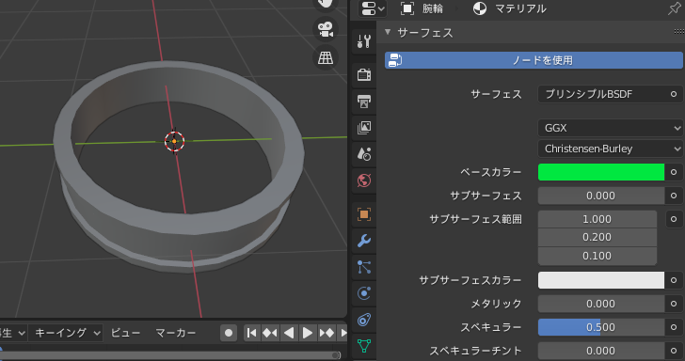Image resolution: width=685 pixels, height=361 pixels.
Task: Open the Object Constraint properties tab
Action: (x=364, y=320)
